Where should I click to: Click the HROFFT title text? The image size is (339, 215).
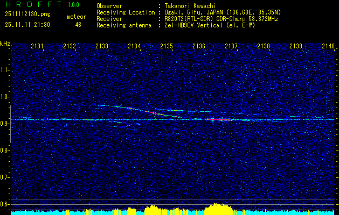click(33, 4)
